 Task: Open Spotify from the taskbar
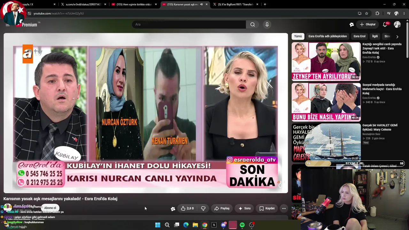[242, 225]
